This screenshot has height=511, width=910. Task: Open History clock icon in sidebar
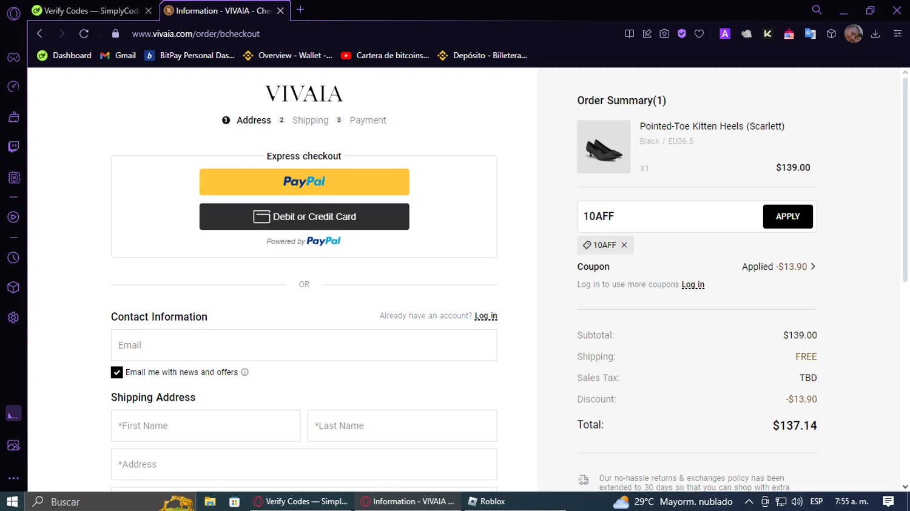[x=13, y=258]
